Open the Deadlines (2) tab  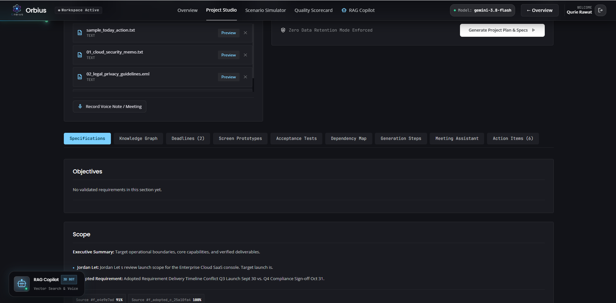pyautogui.click(x=188, y=139)
